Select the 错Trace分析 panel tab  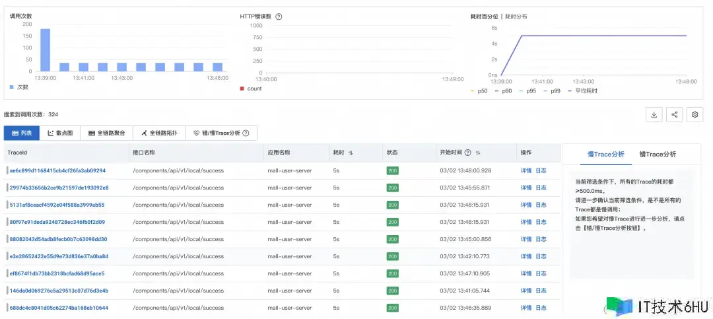coord(658,154)
